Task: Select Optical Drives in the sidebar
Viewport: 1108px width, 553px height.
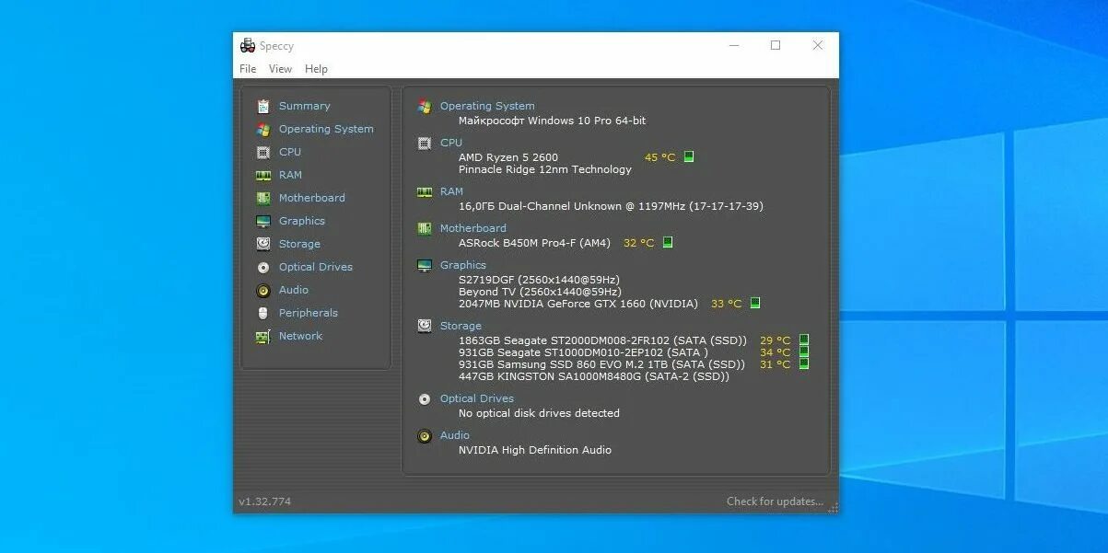Action: pos(316,267)
